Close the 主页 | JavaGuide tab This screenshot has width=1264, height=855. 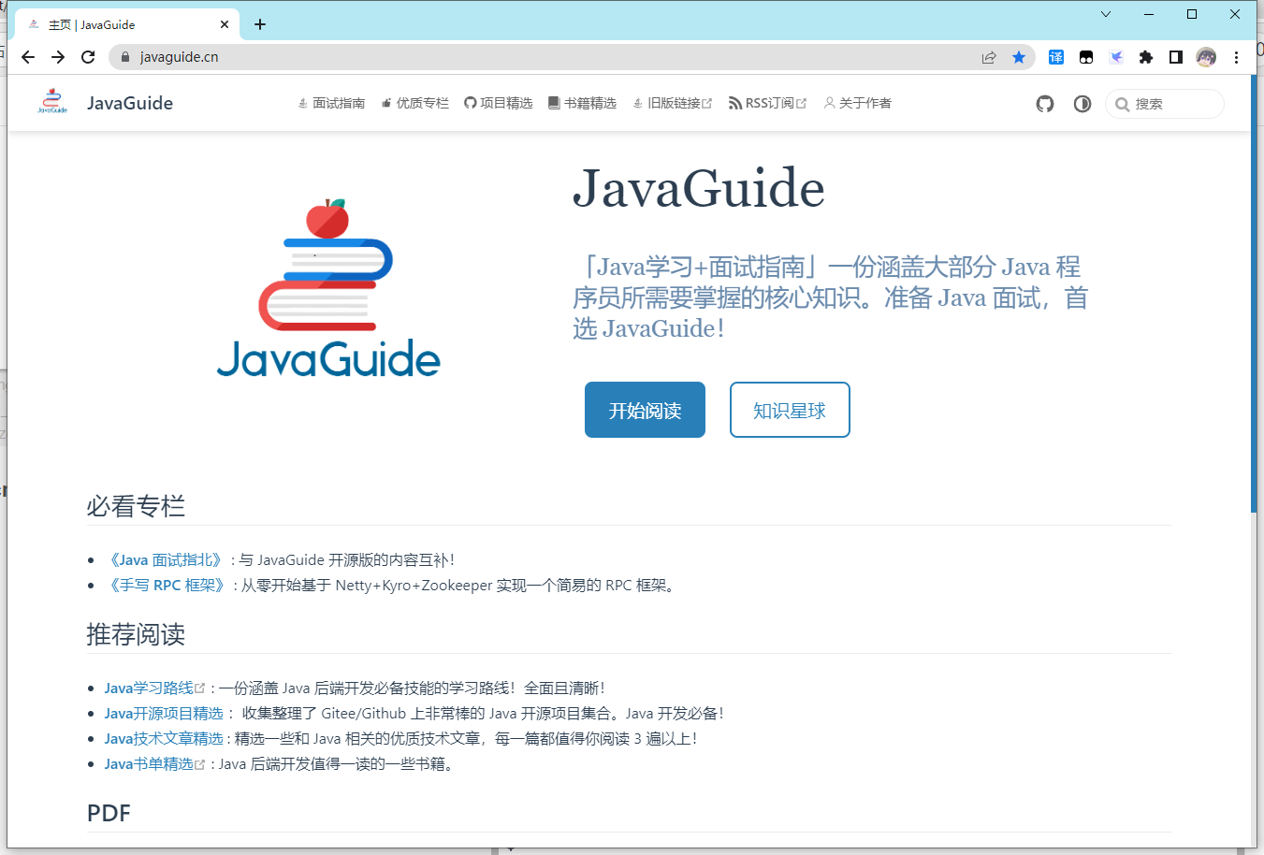point(225,24)
